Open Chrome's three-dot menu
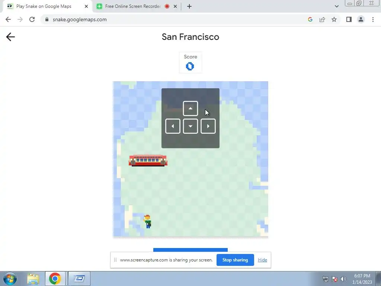Image resolution: width=381 pixels, height=286 pixels. click(373, 19)
